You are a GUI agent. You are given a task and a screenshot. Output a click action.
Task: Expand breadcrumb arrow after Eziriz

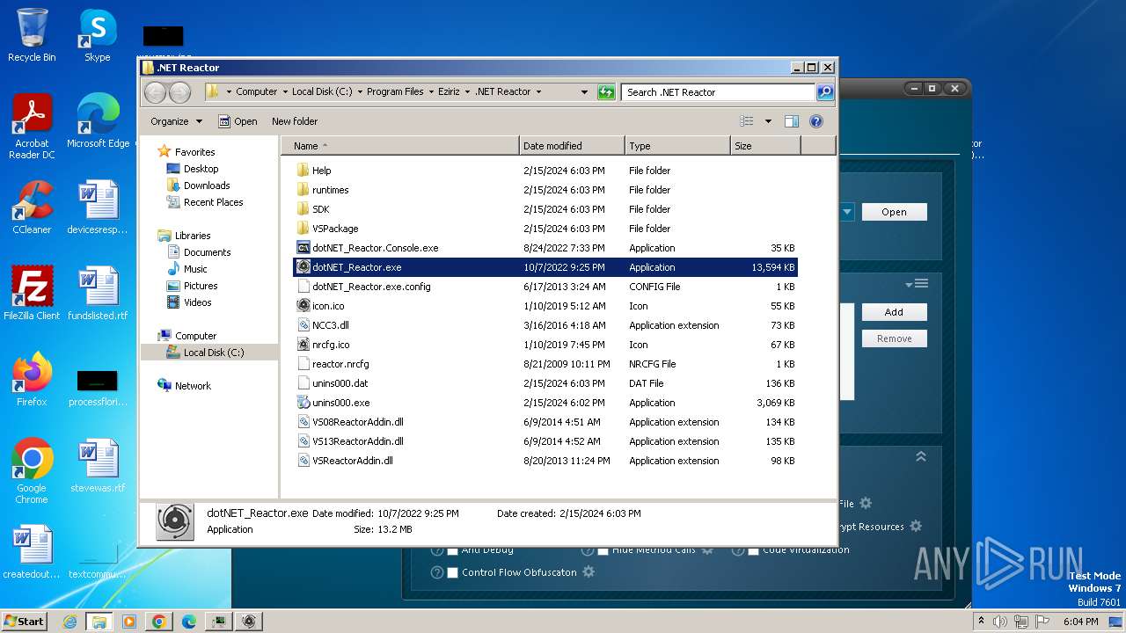tap(469, 91)
